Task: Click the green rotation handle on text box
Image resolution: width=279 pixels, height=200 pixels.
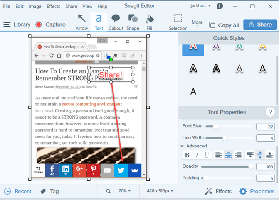Action: point(111,59)
